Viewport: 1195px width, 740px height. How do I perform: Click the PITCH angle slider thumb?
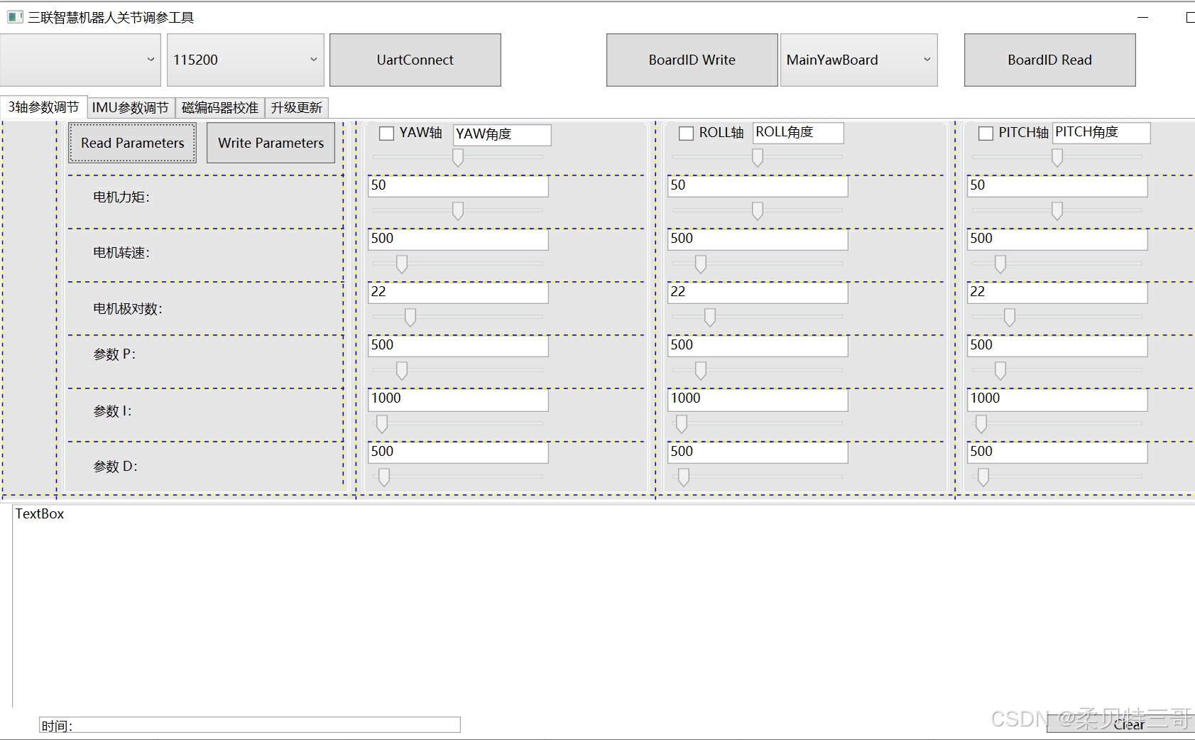(1057, 158)
